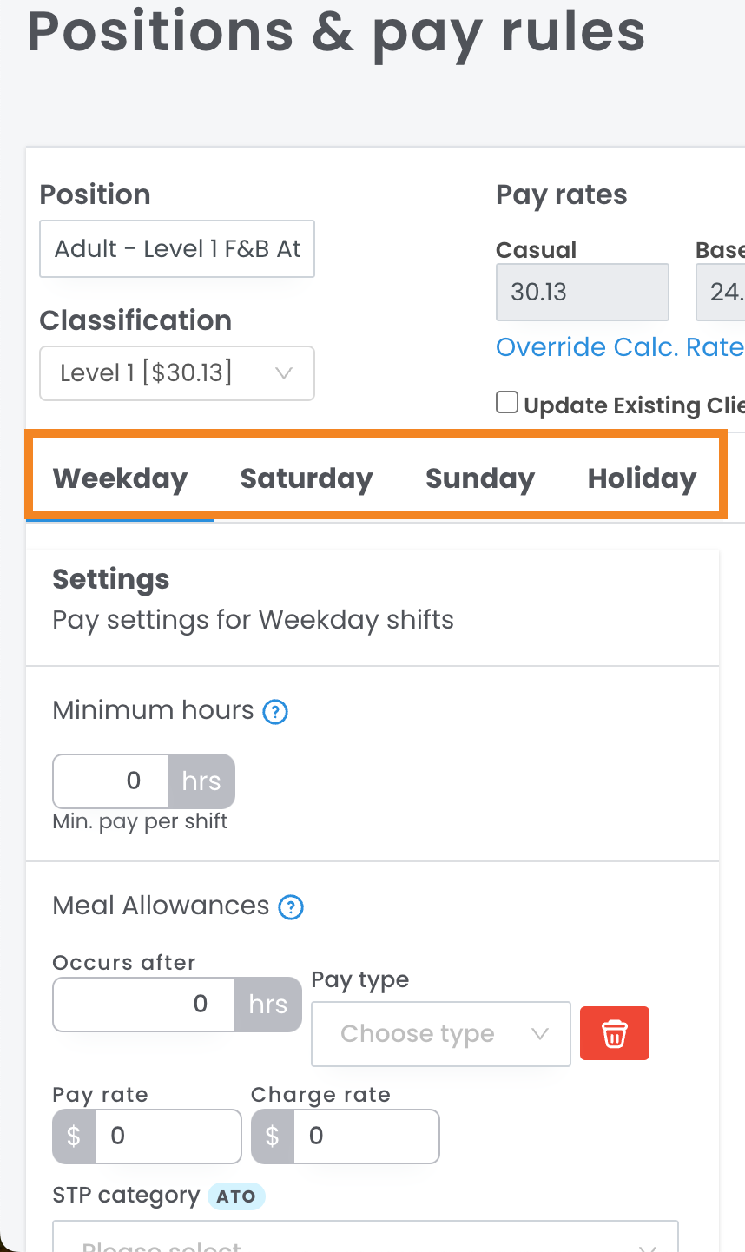Viewport: 745px width, 1252px height.
Task: Click the Minimum hours input field
Action: tap(111, 781)
